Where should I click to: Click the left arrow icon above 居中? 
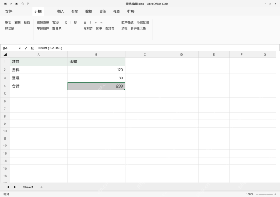click(96, 22)
